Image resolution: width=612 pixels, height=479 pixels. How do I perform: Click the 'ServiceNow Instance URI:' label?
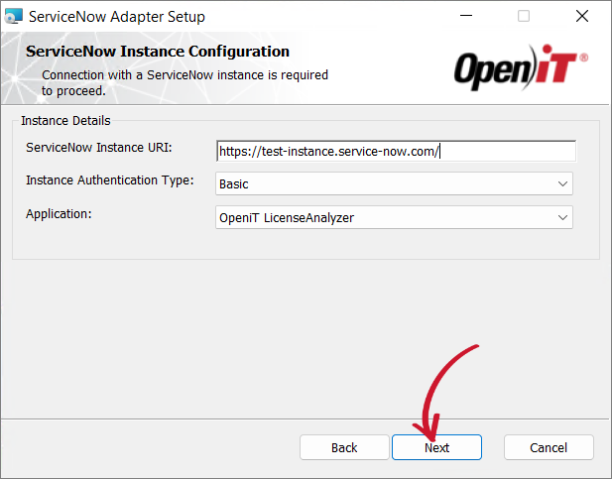[99, 148]
